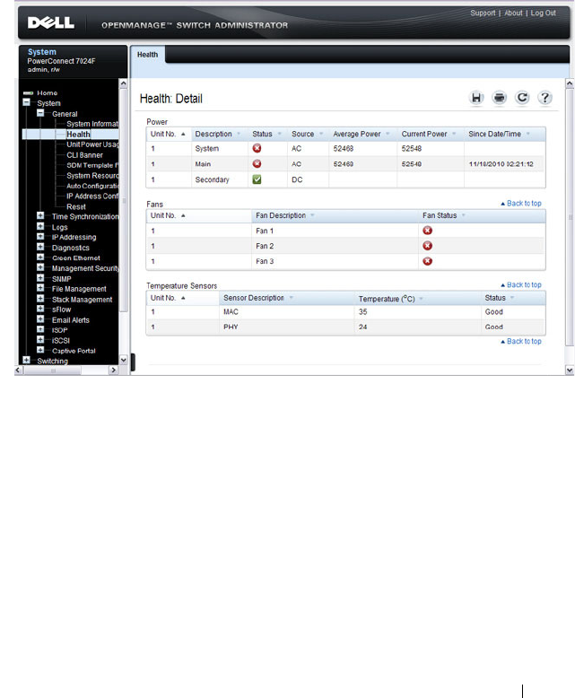The height and width of the screenshot is (698, 575).
Task: Open CLI Banner tree item
Action: pos(84,155)
